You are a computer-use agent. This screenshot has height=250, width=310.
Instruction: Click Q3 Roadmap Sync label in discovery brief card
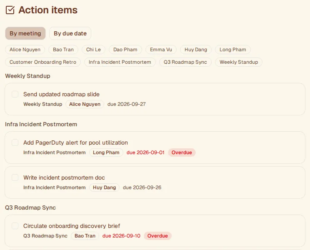pyautogui.click(x=45, y=236)
